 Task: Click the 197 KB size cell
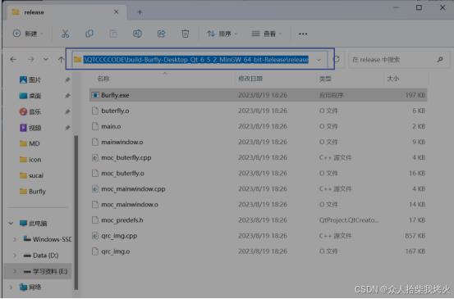click(415, 95)
